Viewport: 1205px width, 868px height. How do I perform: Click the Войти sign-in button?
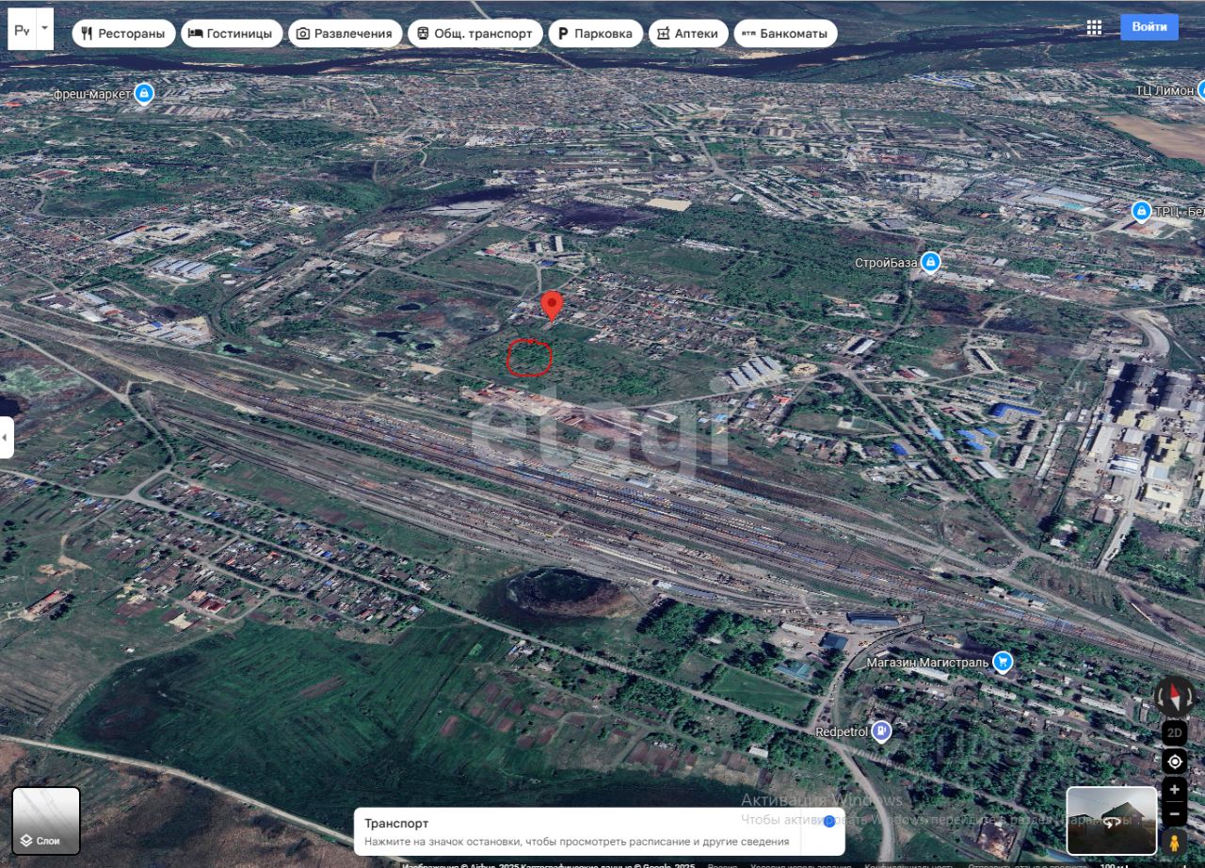pos(1149,27)
